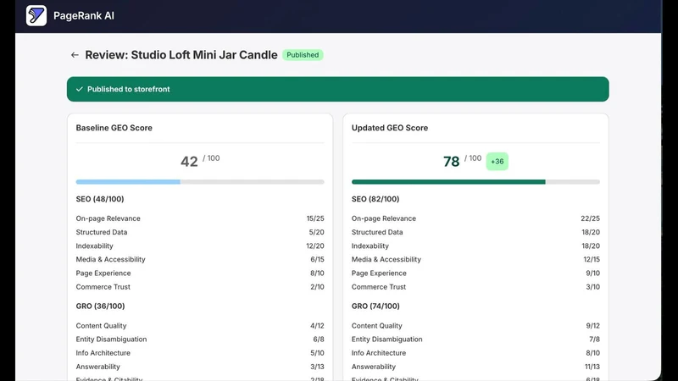Click updated Commerce Trust value 3/10

(592, 287)
